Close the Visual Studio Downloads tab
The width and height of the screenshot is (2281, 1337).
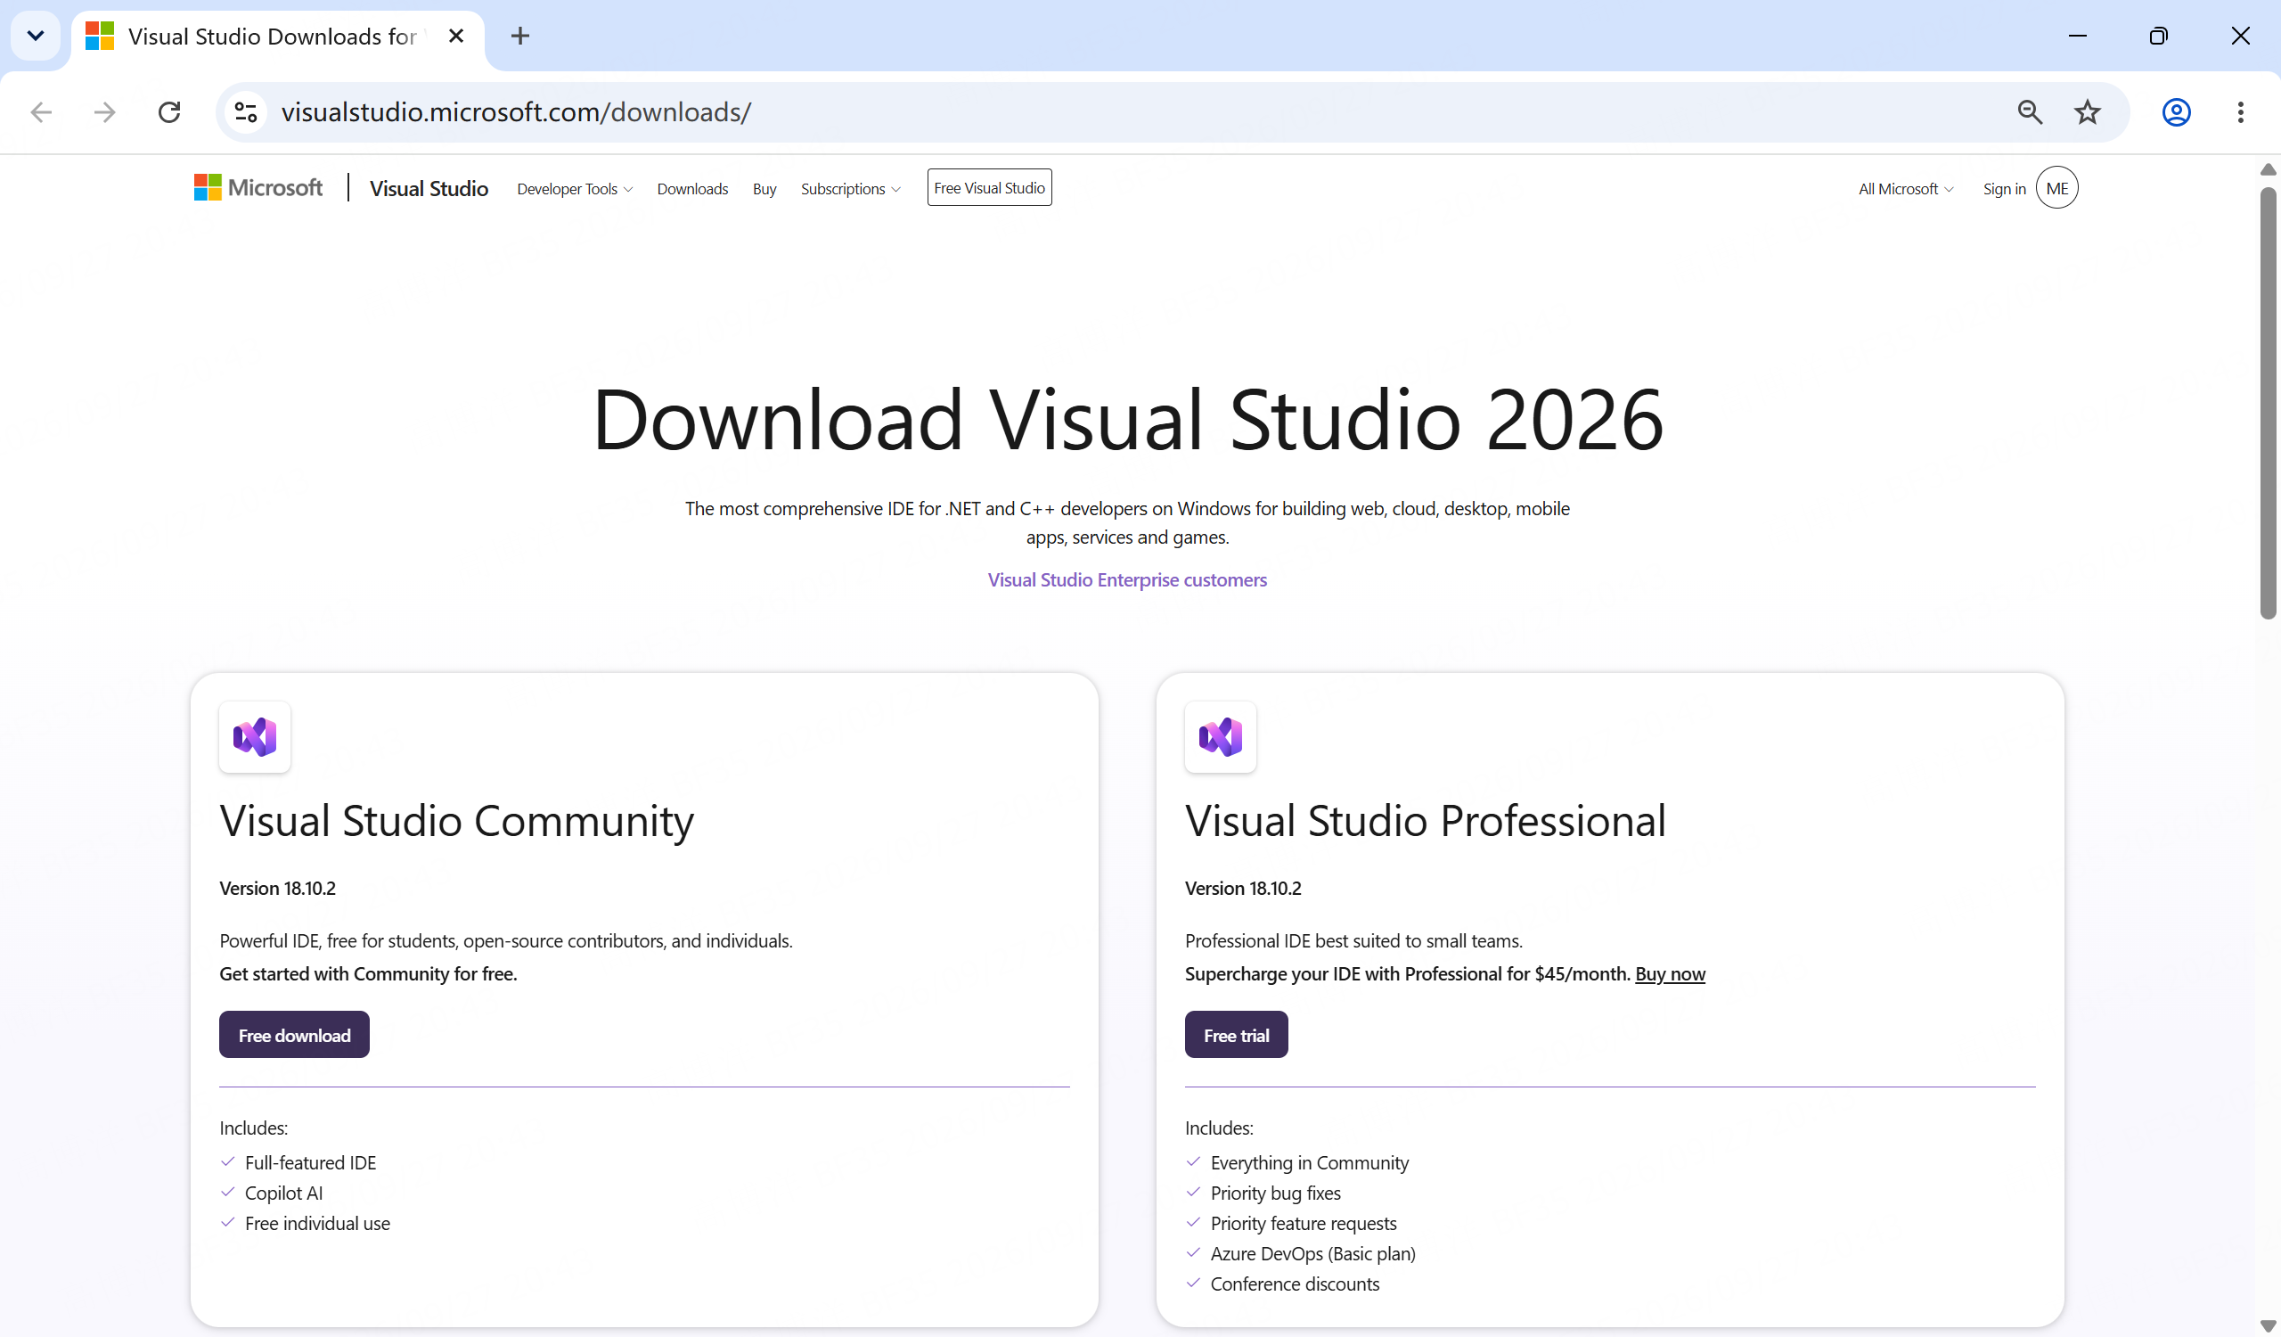(456, 37)
